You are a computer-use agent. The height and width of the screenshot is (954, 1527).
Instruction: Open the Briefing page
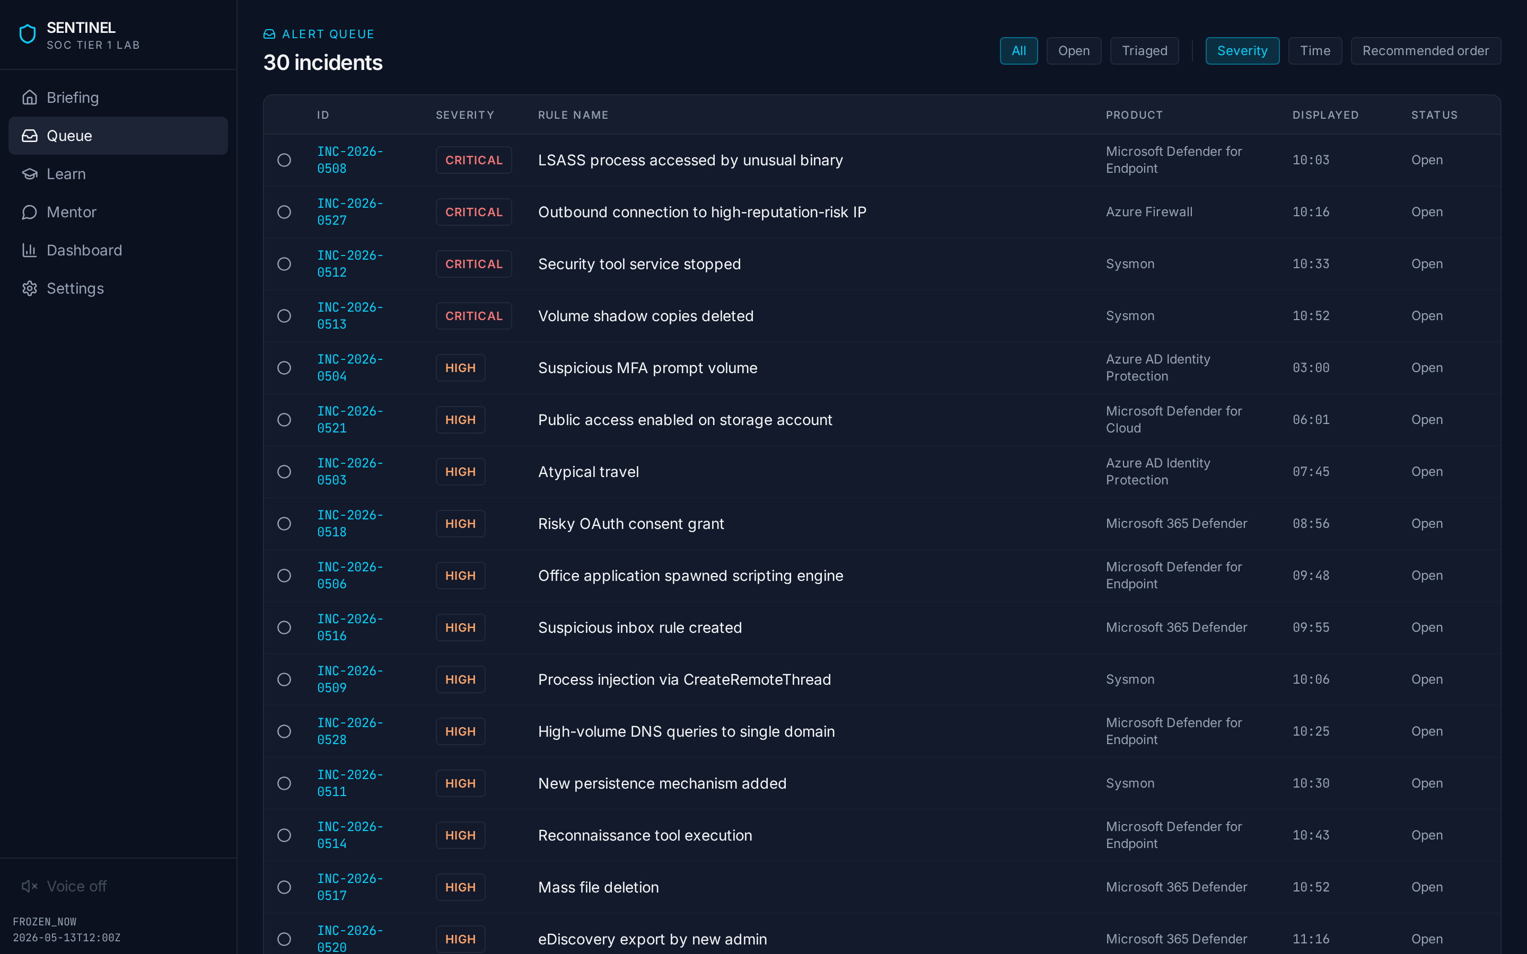[x=118, y=97]
